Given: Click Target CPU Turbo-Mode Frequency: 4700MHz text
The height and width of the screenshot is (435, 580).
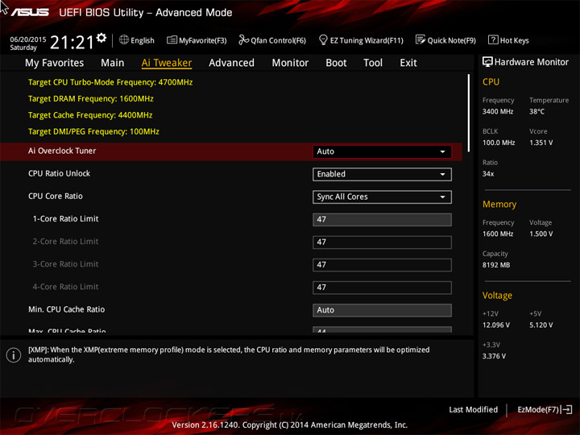Looking at the screenshot, I should 110,82.
